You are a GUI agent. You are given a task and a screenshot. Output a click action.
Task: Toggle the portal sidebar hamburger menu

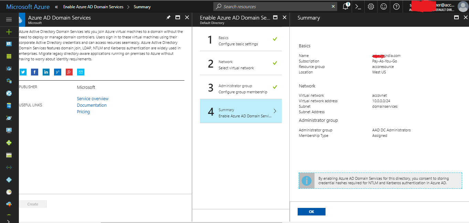tap(9, 19)
